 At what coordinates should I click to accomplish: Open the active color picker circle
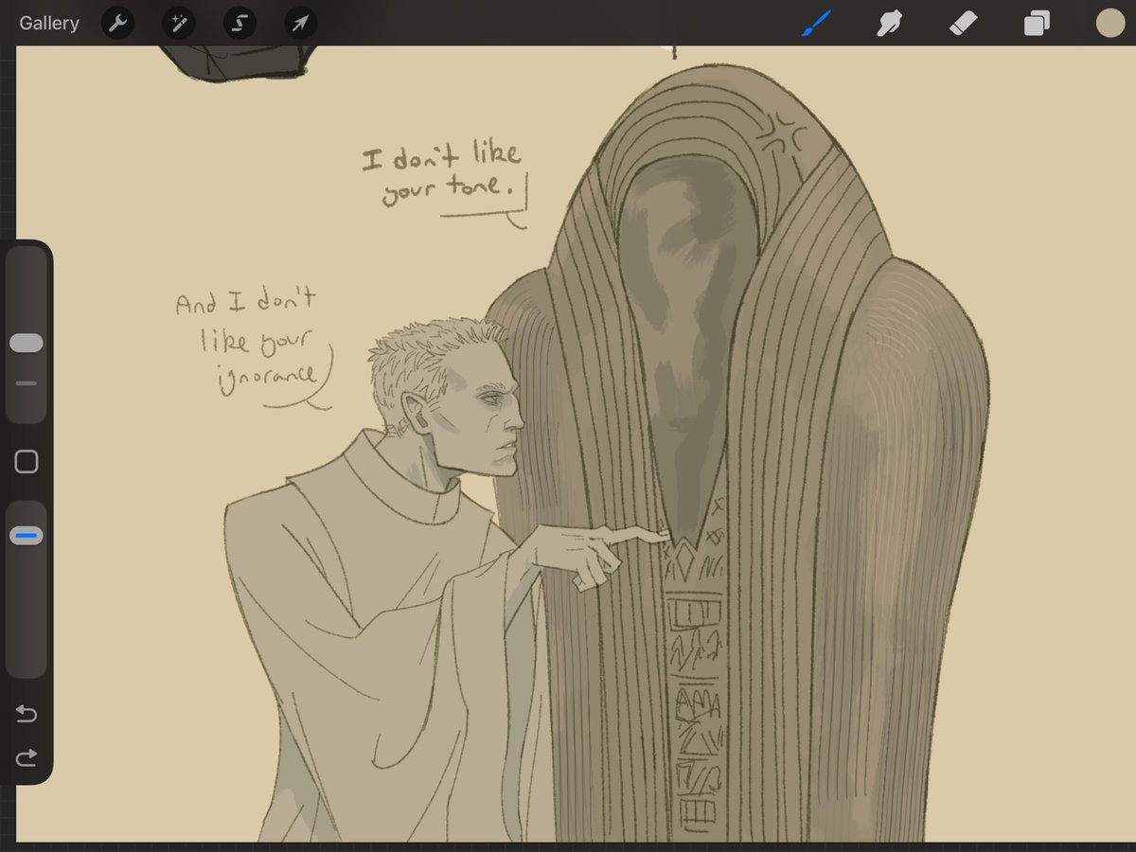coord(1109,23)
